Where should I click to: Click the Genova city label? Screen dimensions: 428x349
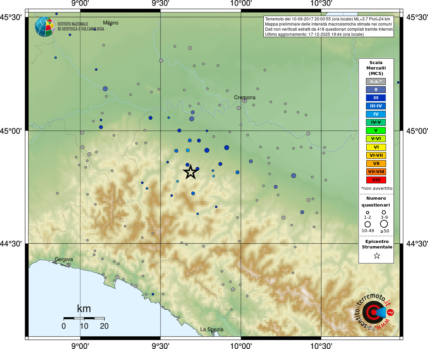pyautogui.click(x=64, y=259)
